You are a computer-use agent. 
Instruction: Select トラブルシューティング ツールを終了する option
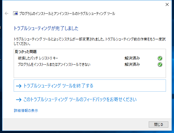90,85
